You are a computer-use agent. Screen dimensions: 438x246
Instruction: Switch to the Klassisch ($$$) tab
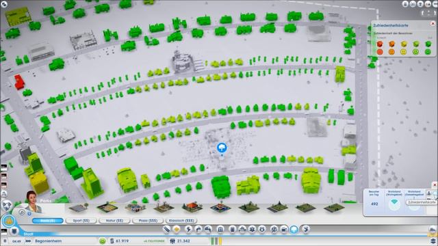[181, 221]
